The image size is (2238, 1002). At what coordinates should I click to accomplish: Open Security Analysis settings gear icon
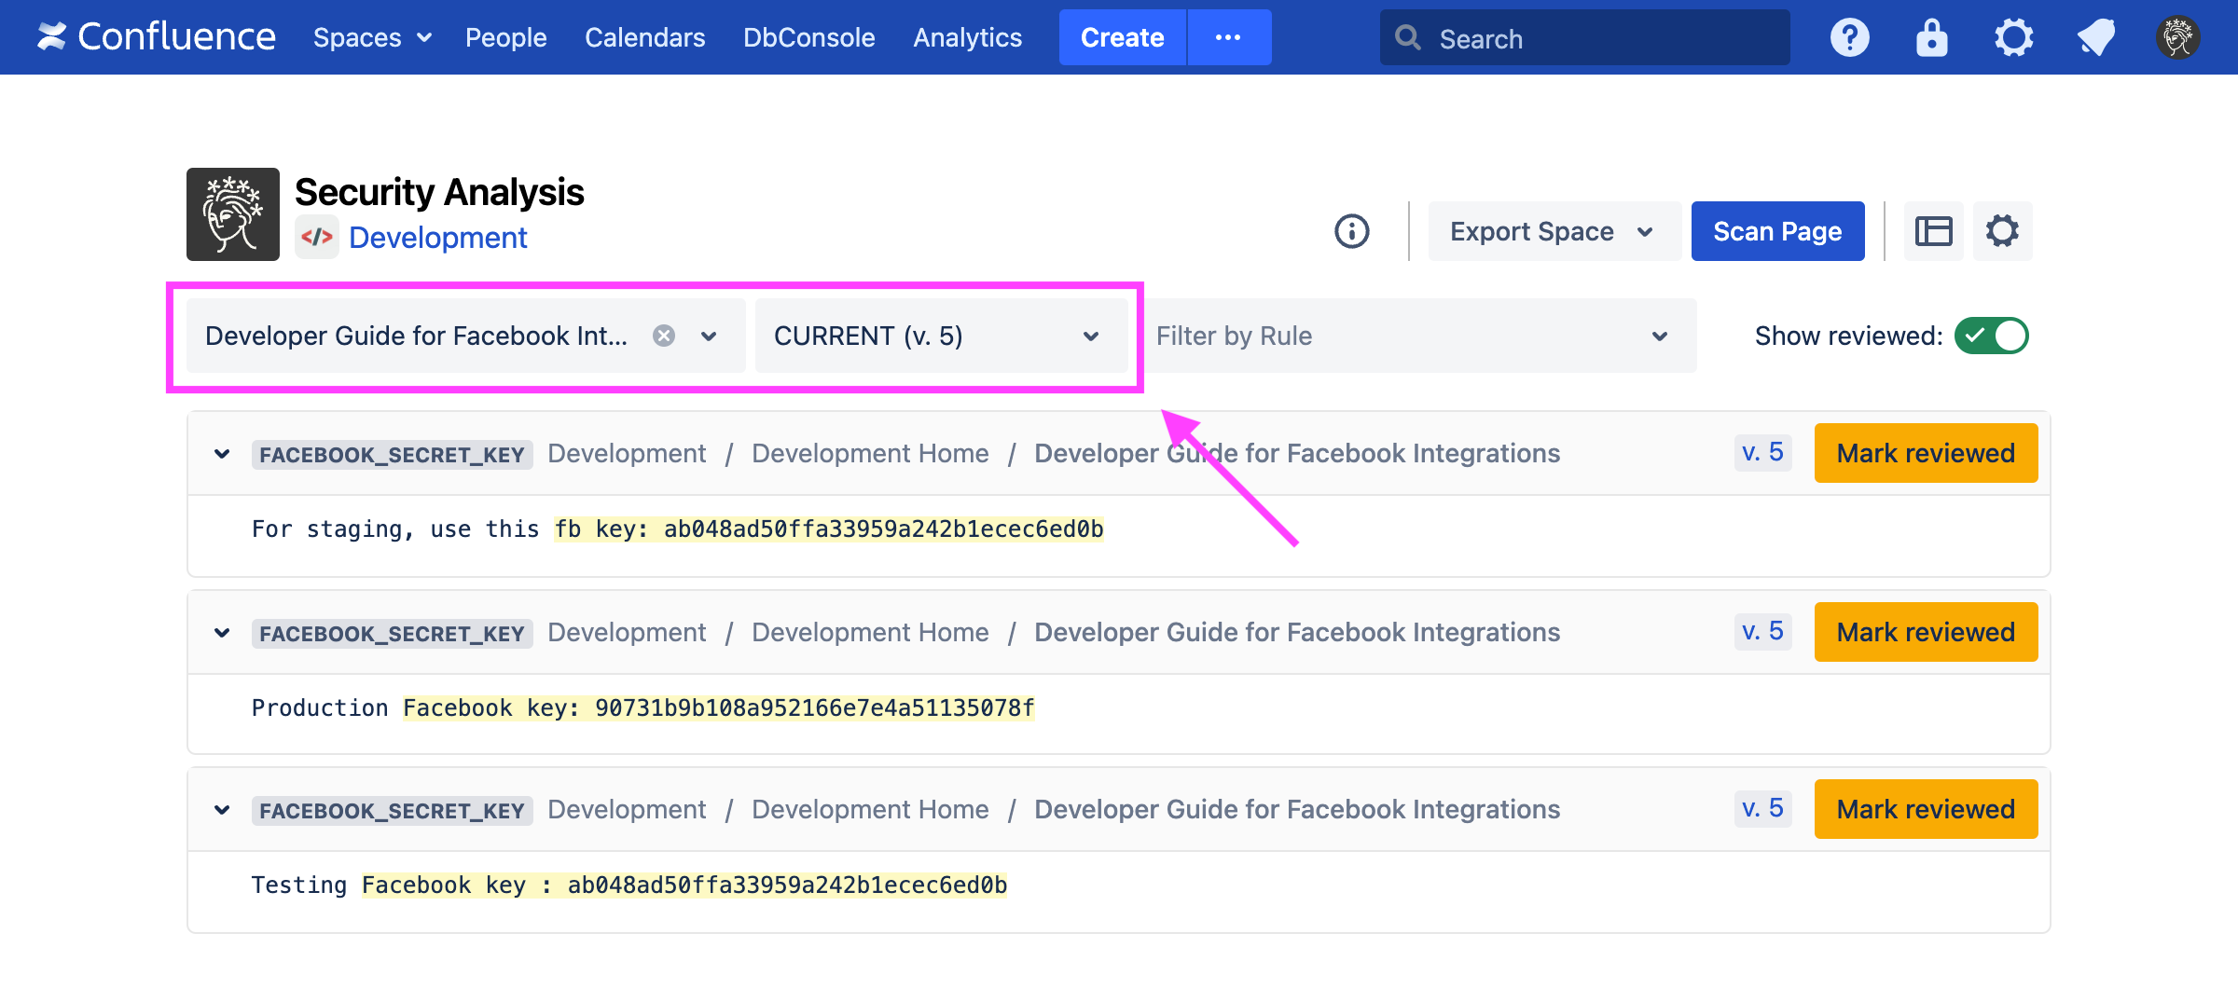click(x=2002, y=231)
